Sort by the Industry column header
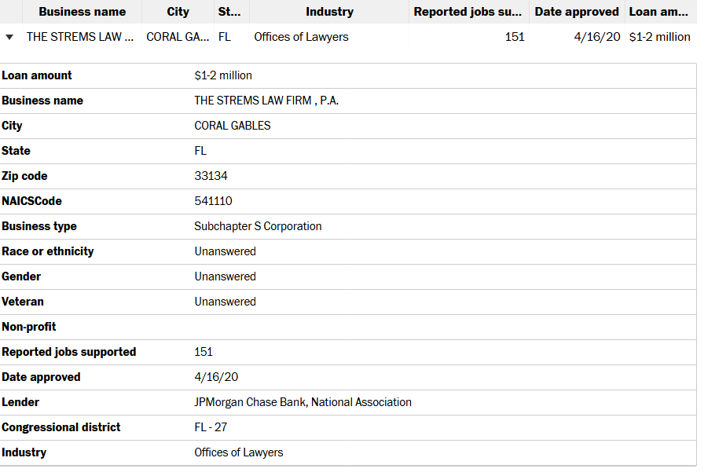This screenshot has width=708, height=476. point(329,12)
